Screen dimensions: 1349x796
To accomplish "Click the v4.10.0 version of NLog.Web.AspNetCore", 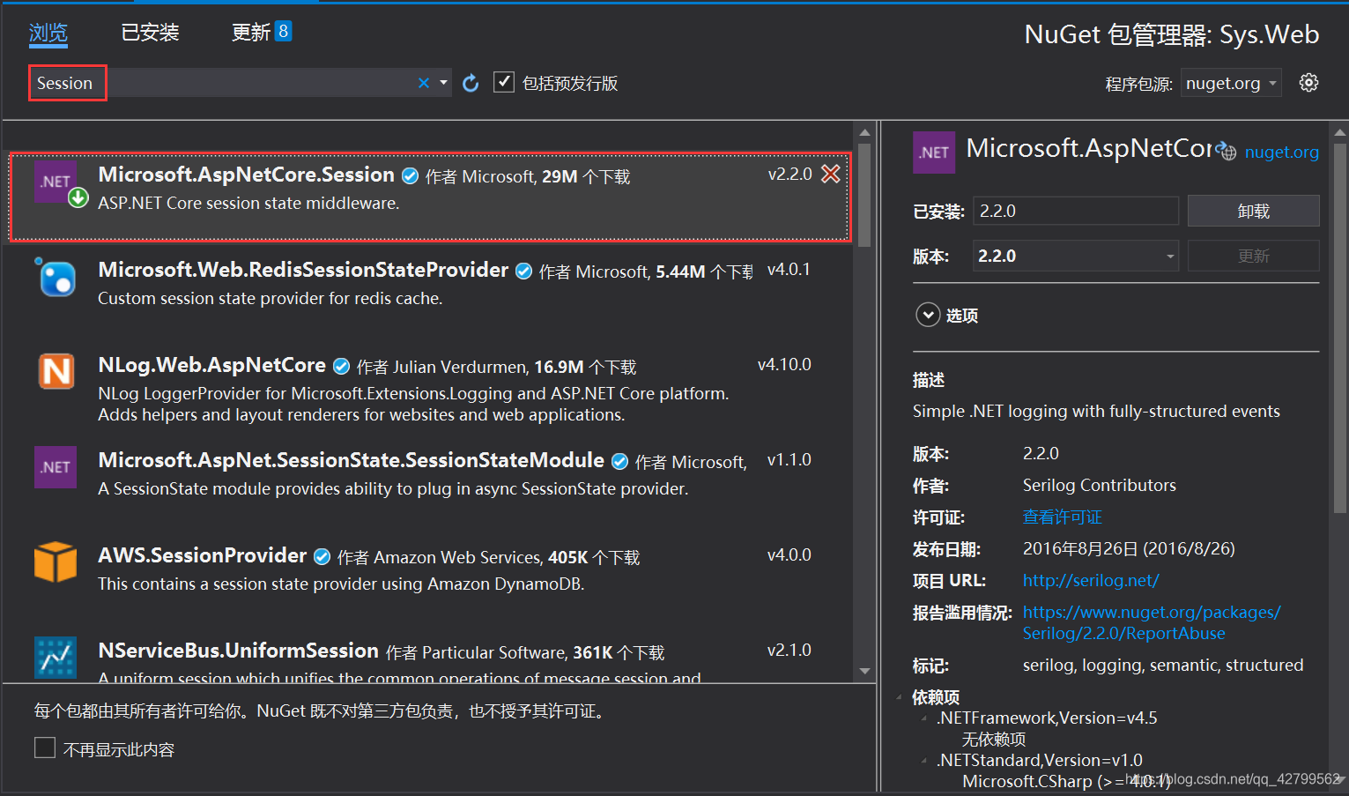I will [784, 364].
